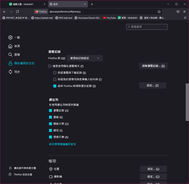This screenshot has width=189, height=184.
Task: Show more bookmarks with chevron icon
Action: [x=185, y=18]
